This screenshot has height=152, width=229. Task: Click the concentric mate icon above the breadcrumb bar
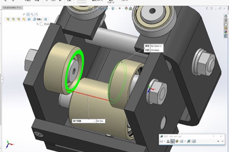(x=28, y=14)
